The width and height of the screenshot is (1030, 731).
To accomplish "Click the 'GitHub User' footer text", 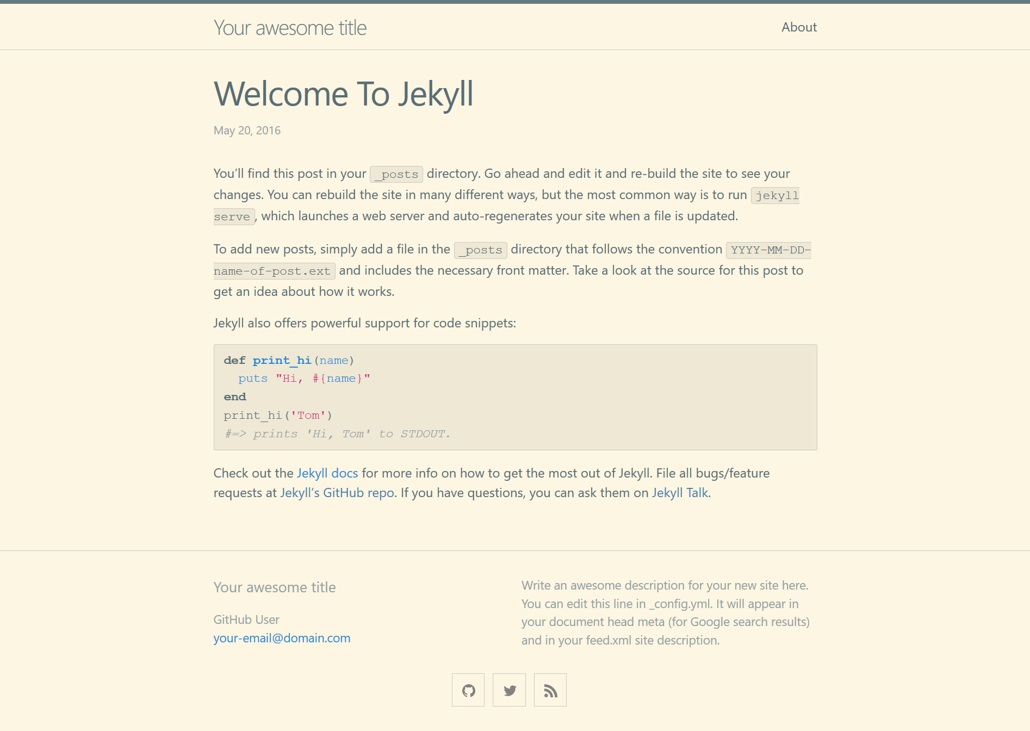I will [246, 620].
